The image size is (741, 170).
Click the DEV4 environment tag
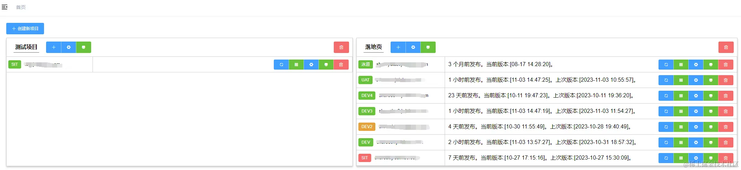pyautogui.click(x=367, y=96)
